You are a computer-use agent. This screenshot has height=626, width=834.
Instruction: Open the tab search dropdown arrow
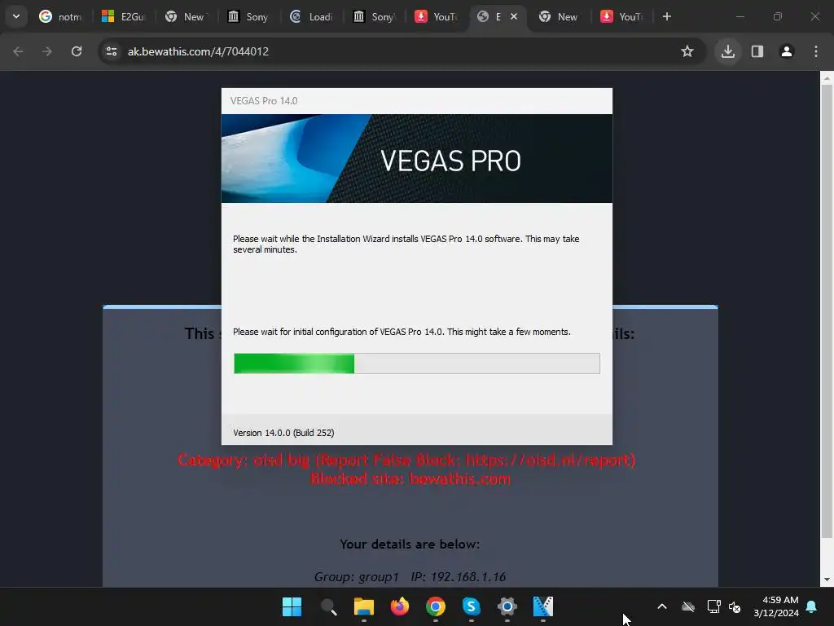(16, 16)
